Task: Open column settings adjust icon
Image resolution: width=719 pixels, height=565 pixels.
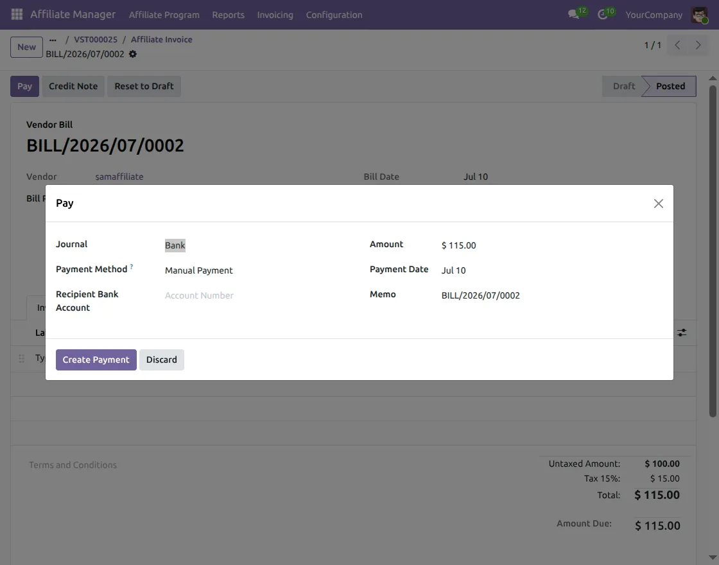Action: [682, 333]
